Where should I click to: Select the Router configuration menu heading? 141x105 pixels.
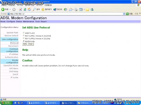10,61
